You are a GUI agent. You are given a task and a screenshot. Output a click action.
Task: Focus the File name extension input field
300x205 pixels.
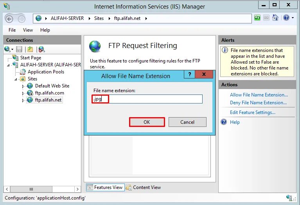[147, 99]
